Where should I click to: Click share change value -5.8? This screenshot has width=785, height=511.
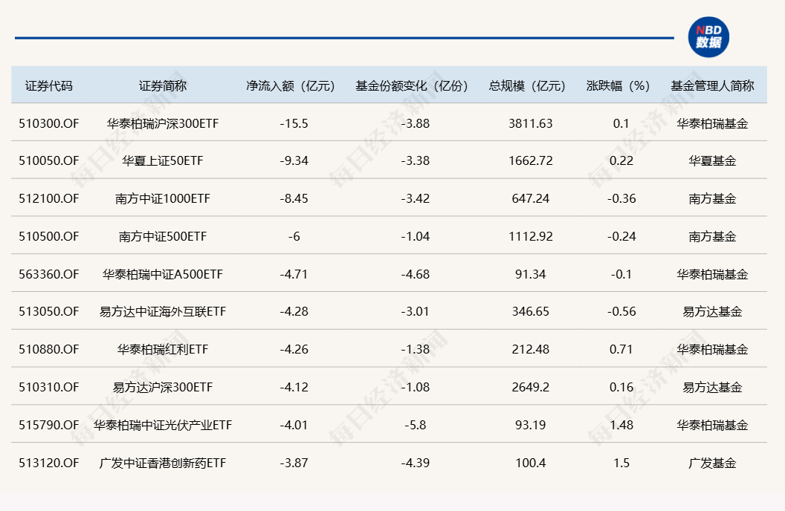tap(415, 425)
